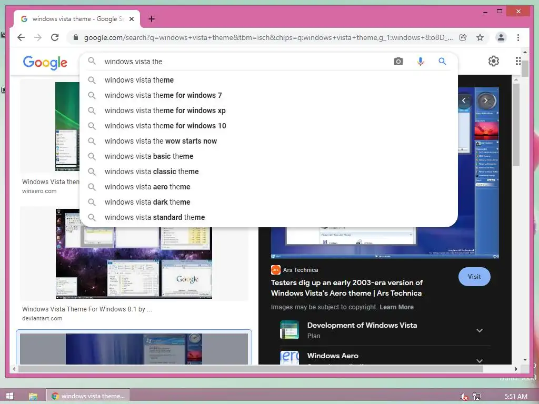This screenshot has height=404, width=539.
Task: Select suggestion 'windows vista theme for windows 10'
Action: coord(268,126)
